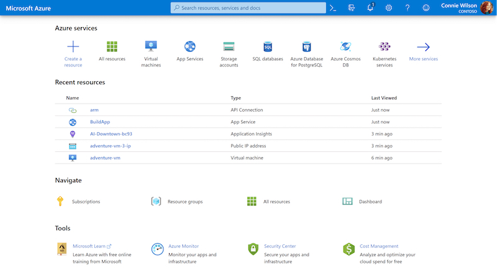Click the API Connection icon beside arm
Image resolution: width=497 pixels, height=279 pixels.
pyautogui.click(x=73, y=110)
